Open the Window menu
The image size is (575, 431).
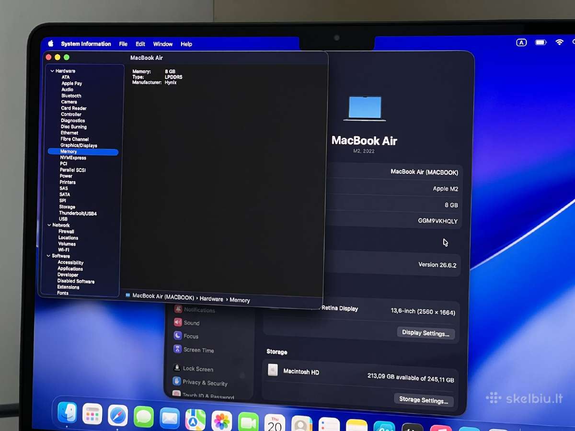[163, 44]
